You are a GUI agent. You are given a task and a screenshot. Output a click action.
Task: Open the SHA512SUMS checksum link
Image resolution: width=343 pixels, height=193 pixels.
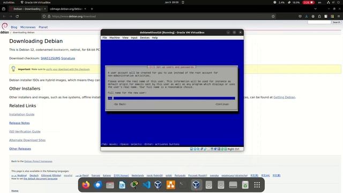(x=50, y=58)
